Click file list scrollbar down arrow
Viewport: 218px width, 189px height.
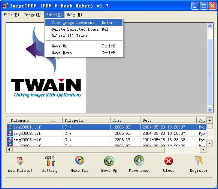click(x=210, y=143)
